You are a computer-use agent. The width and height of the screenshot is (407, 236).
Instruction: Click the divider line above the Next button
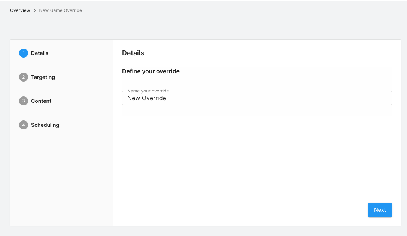(257, 194)
